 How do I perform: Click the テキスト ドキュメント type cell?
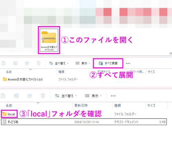[x=126, y=122]
